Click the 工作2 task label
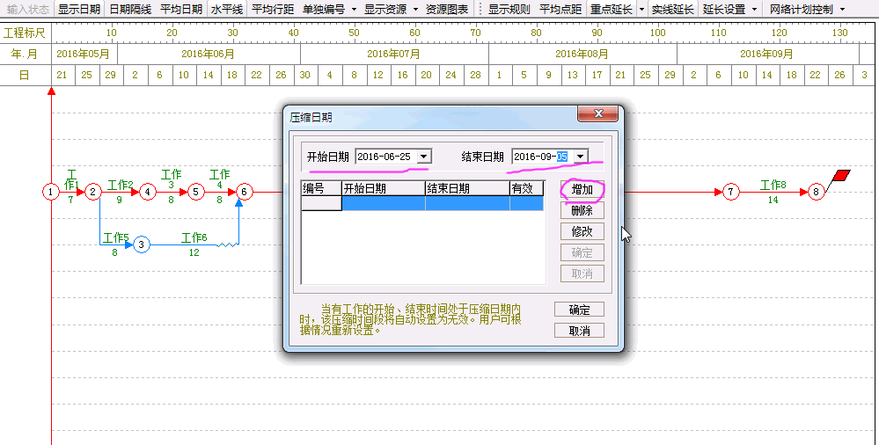The height and width of the screenshot is (445, 879). (120, 185)
